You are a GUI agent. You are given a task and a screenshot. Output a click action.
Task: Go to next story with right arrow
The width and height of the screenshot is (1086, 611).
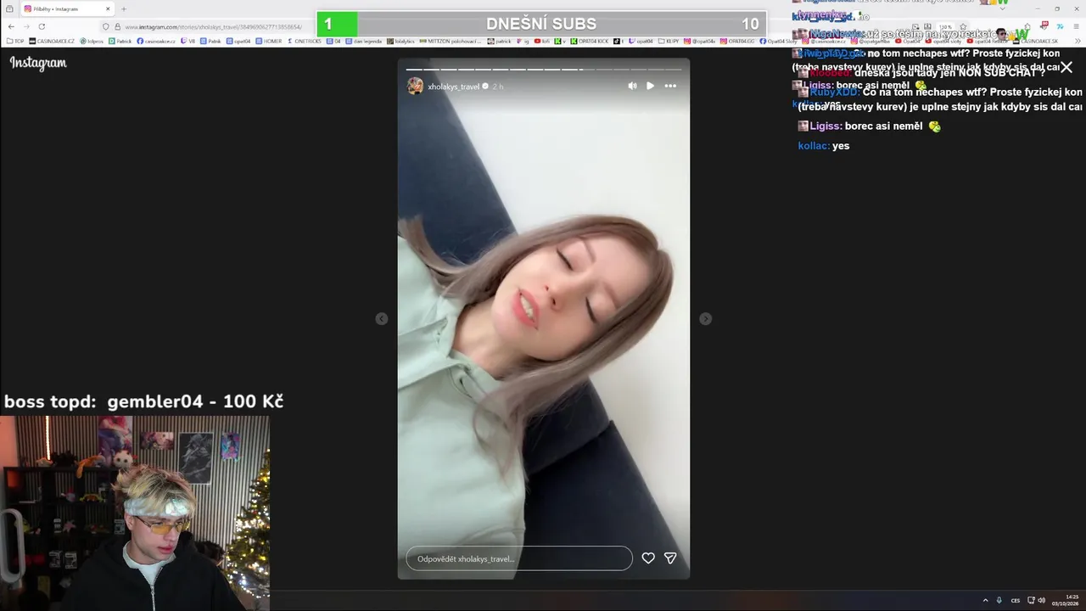tap(705, 318)
